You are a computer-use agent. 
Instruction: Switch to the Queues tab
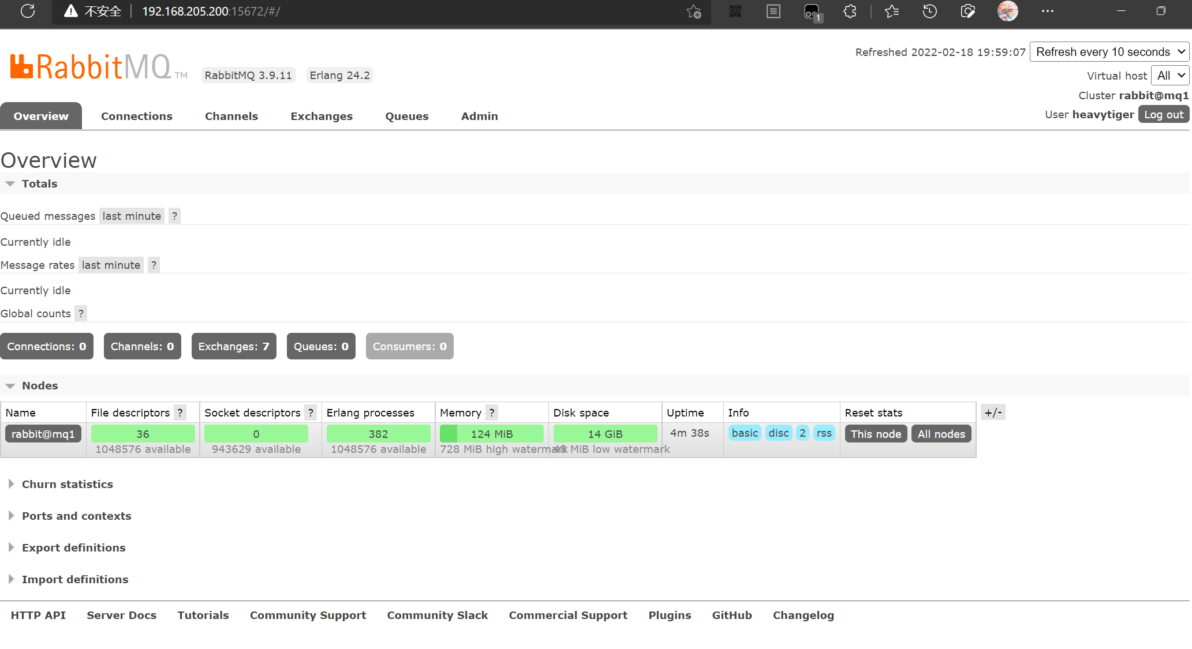pos(406,116)
